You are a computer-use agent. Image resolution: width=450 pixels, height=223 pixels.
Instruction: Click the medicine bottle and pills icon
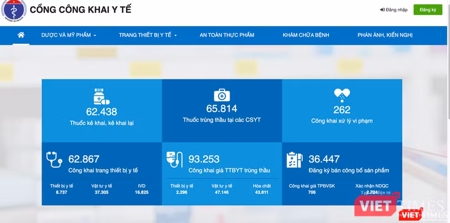click(102, 97)
